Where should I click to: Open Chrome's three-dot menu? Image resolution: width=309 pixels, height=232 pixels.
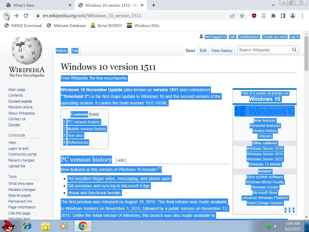302,16
